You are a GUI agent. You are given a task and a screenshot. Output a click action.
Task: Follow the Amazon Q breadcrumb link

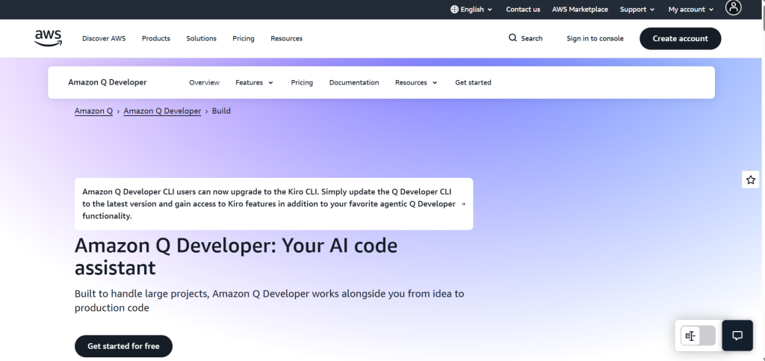pyautogui.click(x=93, y=111)
